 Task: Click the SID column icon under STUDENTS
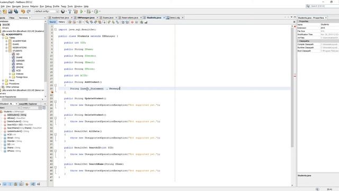click(13, 54)
